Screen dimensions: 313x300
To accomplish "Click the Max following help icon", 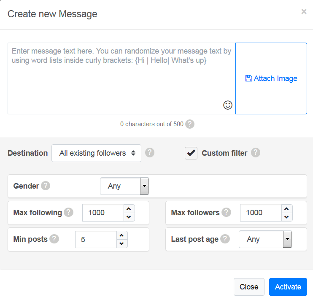I will (68, 212).
